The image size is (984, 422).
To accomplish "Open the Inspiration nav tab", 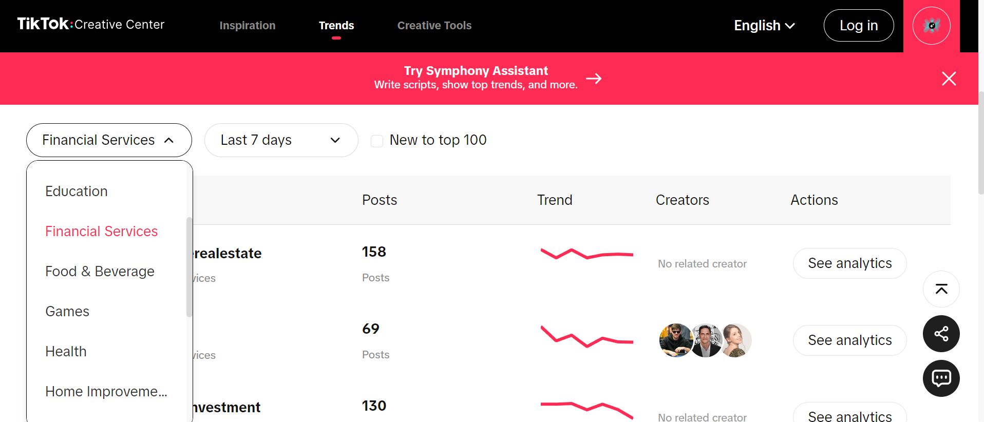I will [248, 26].
